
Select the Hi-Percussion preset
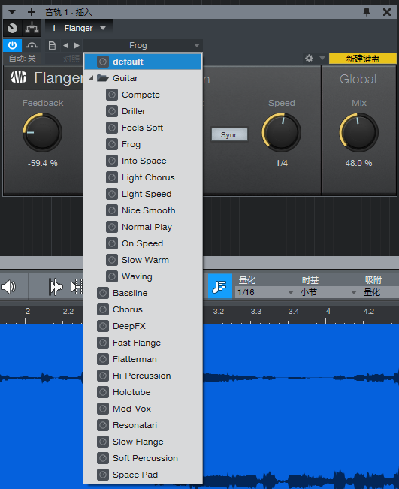coord(141,376)
